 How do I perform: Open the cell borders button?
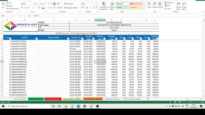click(33, 8)
